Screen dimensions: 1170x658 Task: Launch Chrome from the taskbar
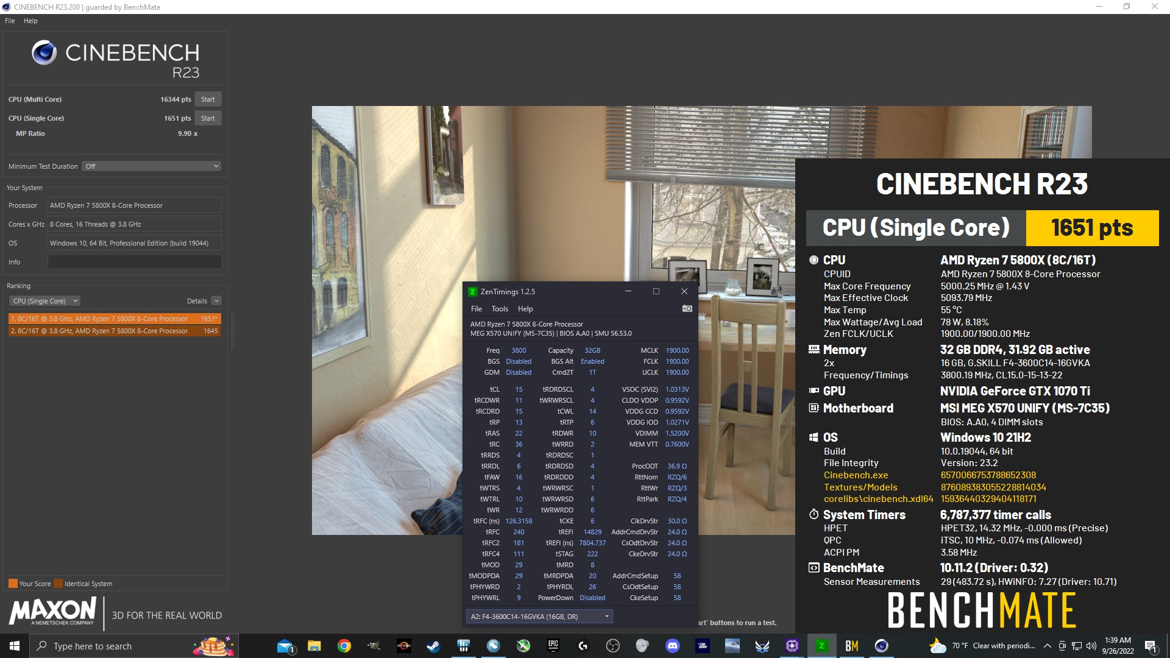(344, 646)
